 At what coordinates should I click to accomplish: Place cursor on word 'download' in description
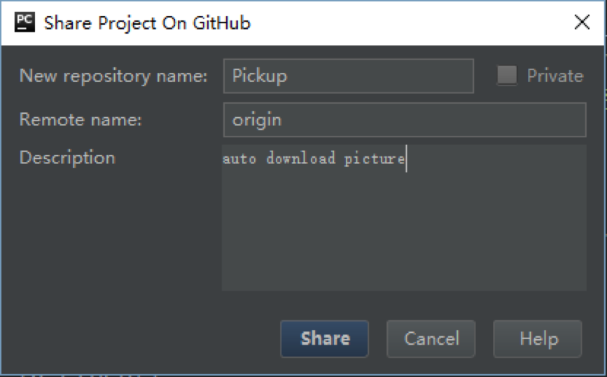(301, 159)
